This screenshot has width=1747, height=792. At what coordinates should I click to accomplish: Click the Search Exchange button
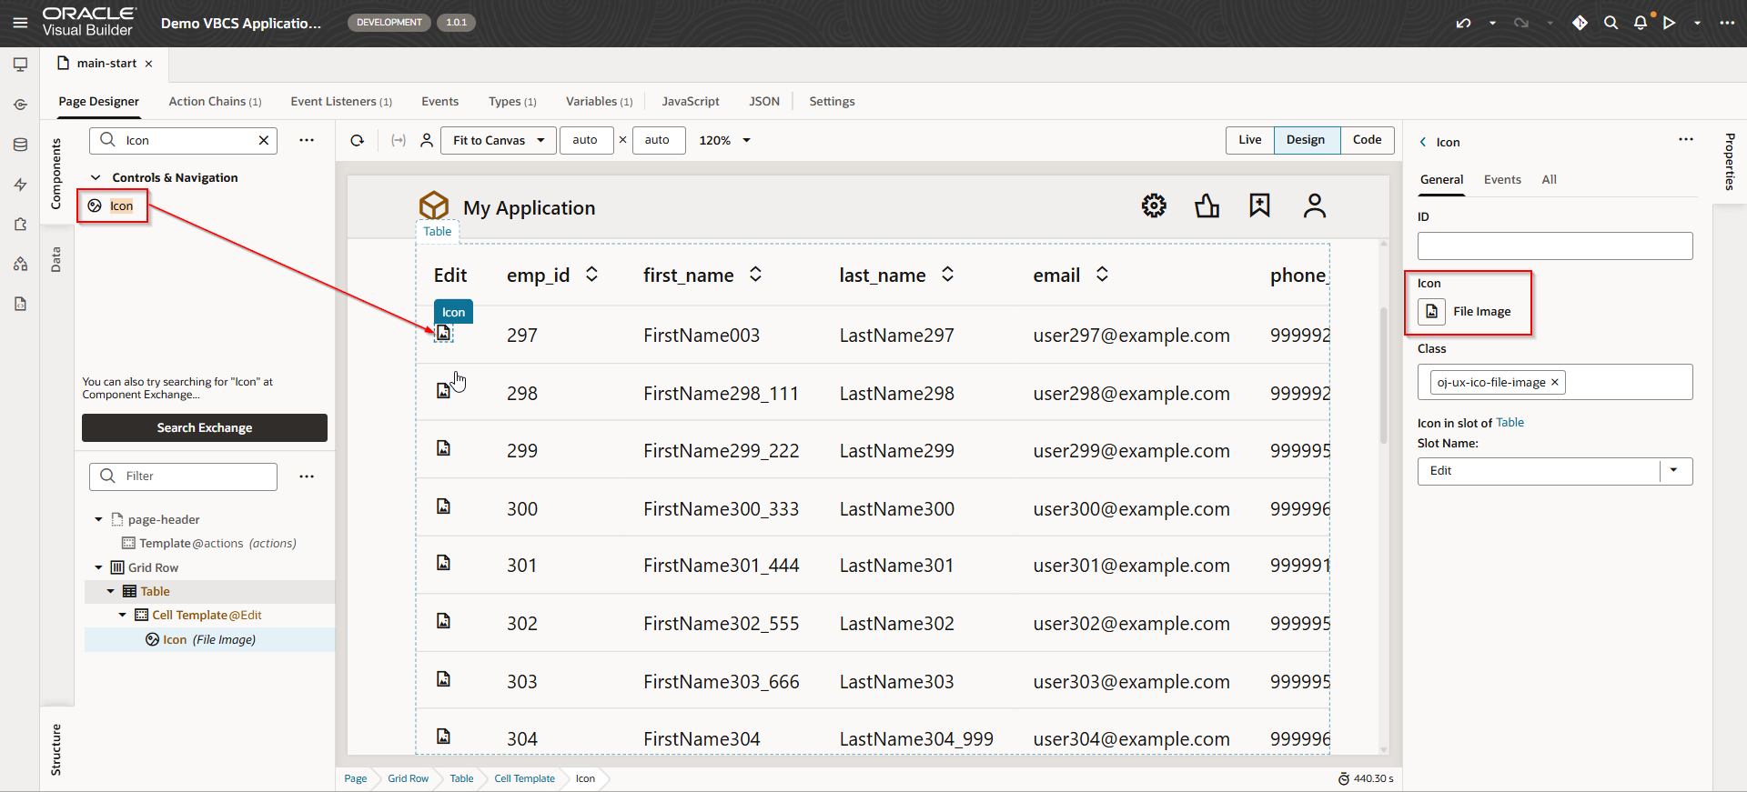(205, 428)
